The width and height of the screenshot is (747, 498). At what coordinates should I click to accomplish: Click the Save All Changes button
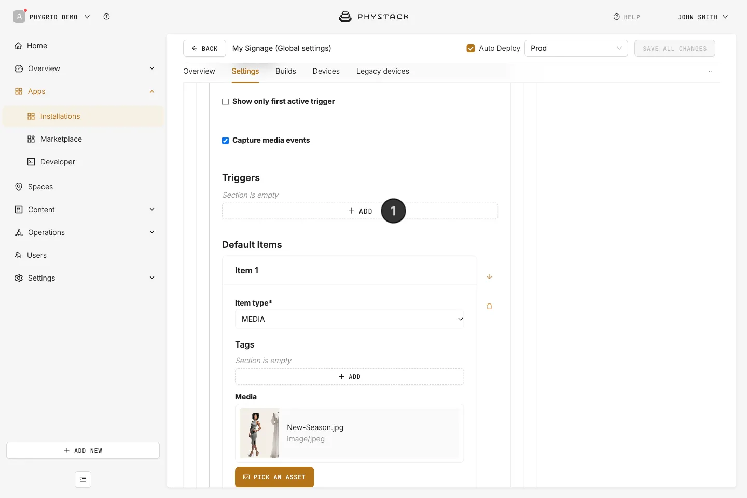tap(675, 48)
